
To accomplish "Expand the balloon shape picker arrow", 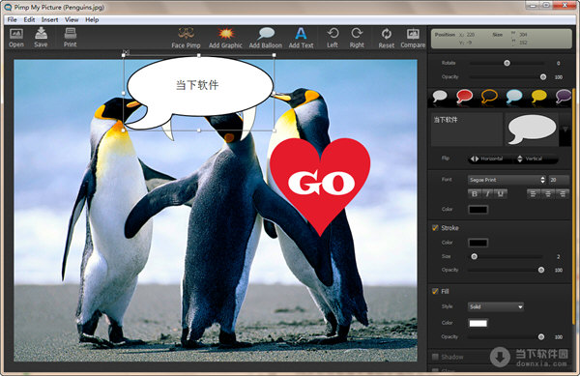I will [x=565, y=130].
